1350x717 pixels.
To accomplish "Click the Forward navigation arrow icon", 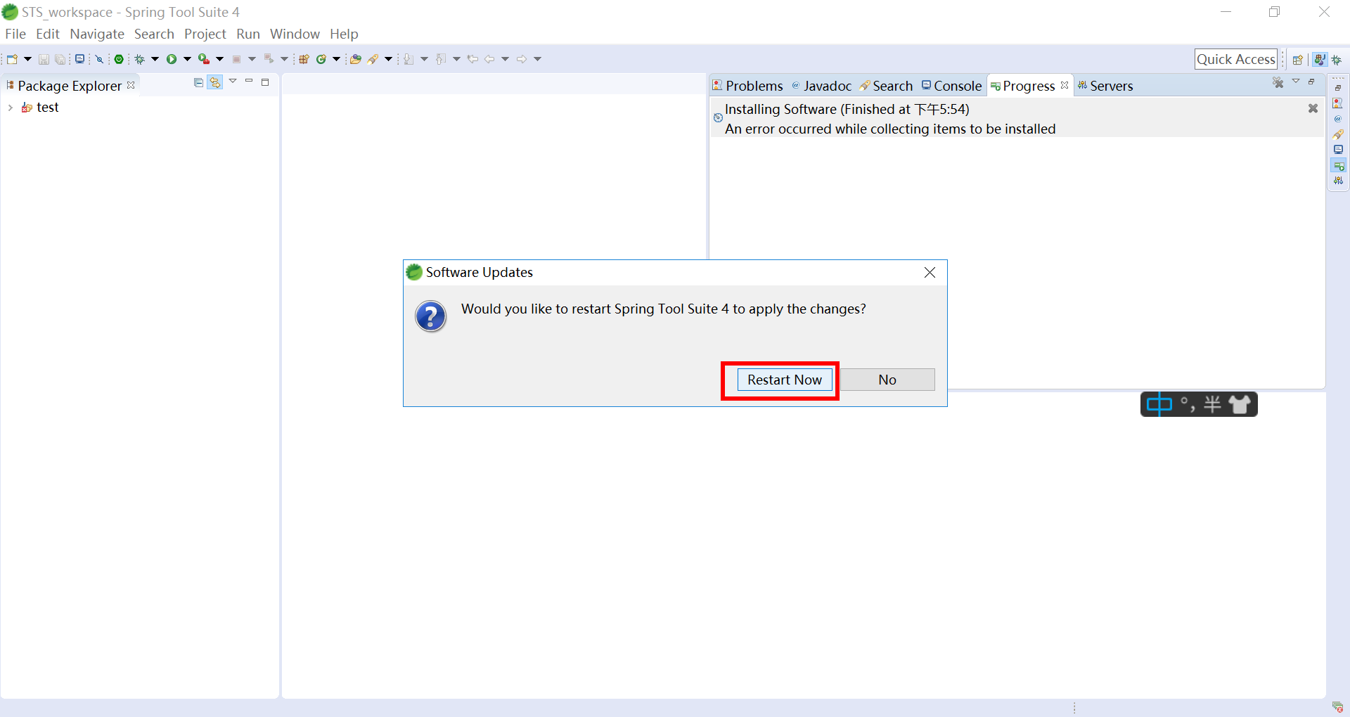I will point(522,59).
